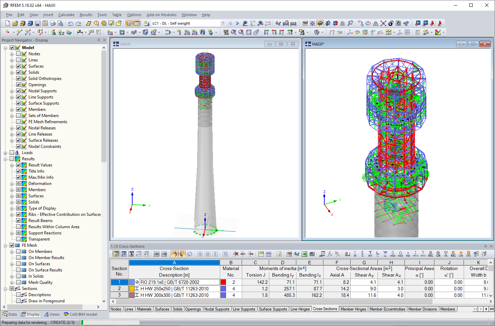Open the view in X-direction icon
This screenshot has height=326, width=495.
[267, 33]
